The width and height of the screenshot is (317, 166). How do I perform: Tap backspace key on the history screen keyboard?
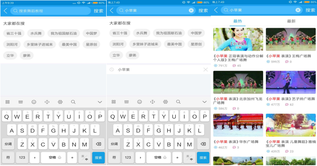pyautogui.click(x=203, y=144)
